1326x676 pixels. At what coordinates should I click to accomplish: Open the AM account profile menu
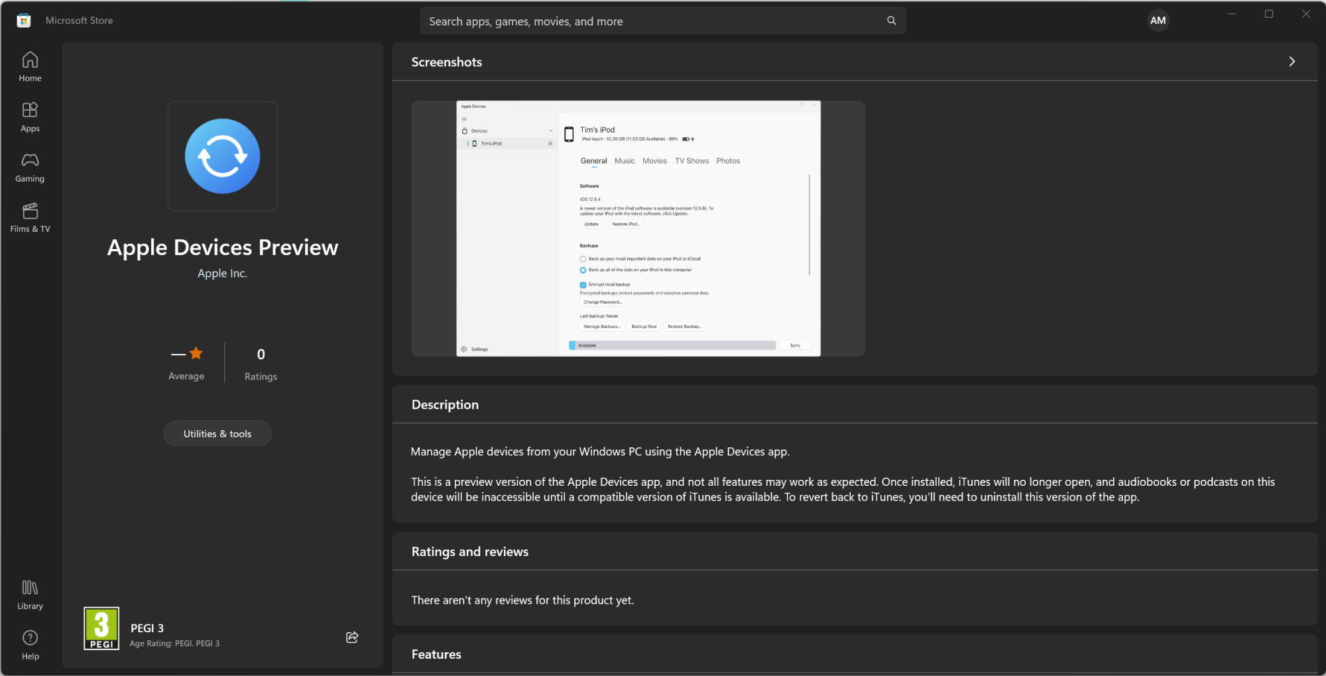[x=1158, y=21]
